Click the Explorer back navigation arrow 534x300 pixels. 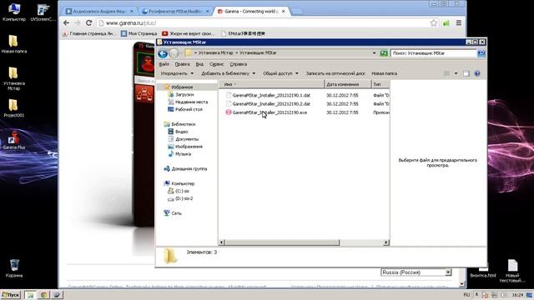163,53
